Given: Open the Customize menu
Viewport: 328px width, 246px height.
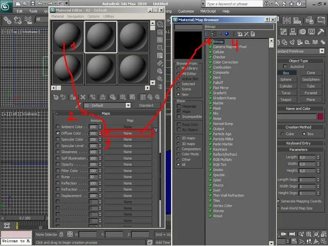Looking at the screenshot, I should pyautogui.click(x=186, y=11).
